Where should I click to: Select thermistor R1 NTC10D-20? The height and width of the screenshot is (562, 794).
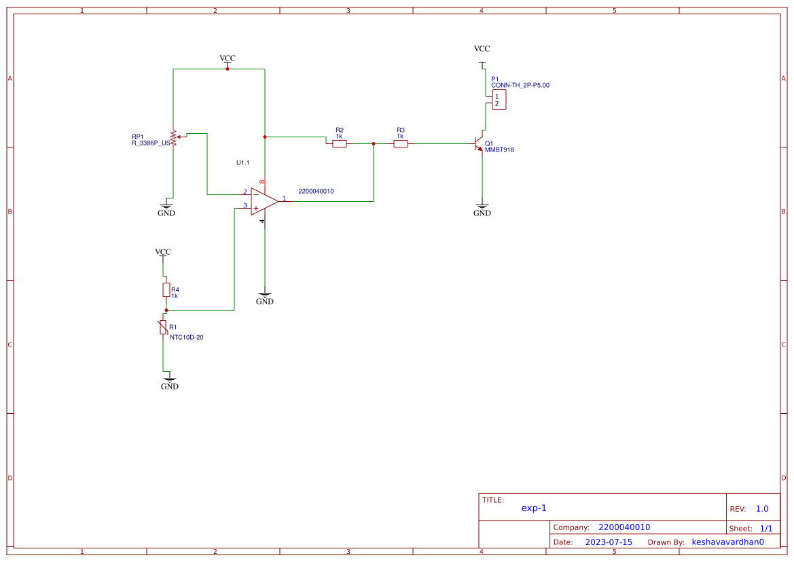(163, 327)
